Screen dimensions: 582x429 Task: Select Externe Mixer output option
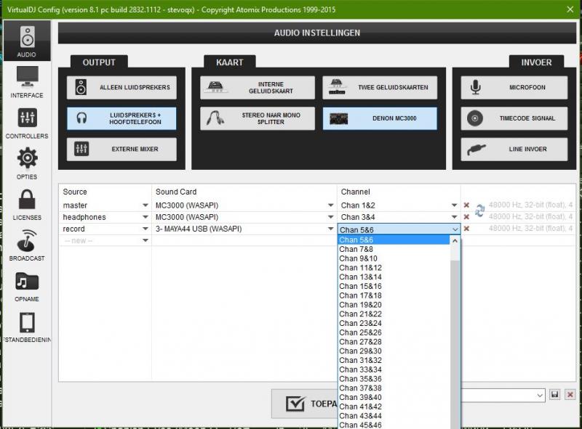[121, 149]
